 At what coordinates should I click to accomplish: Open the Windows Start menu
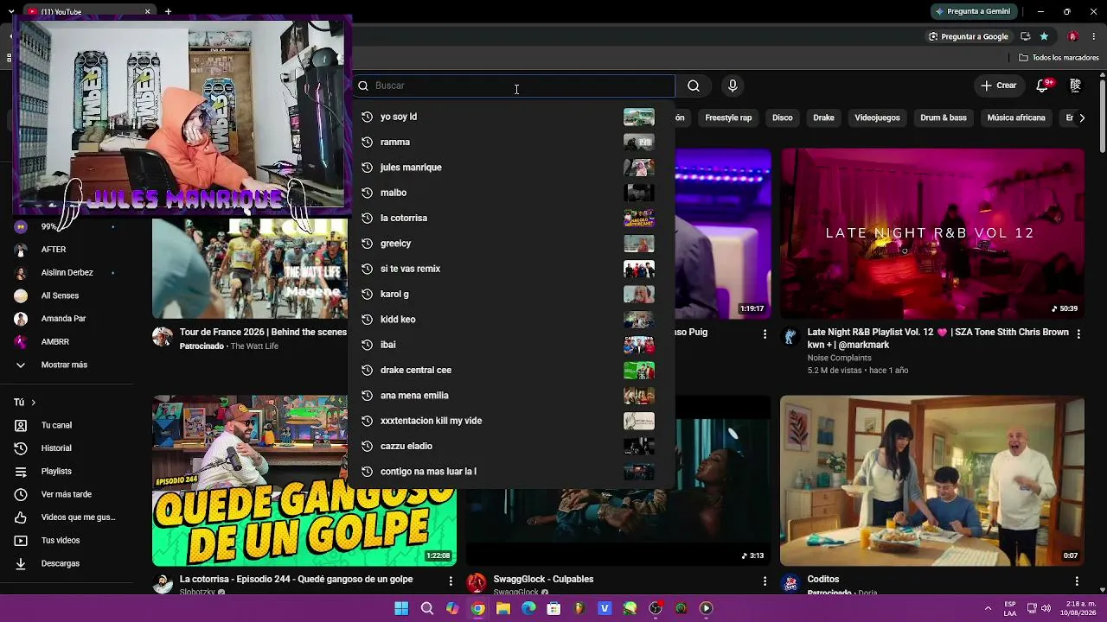(401, 608)
